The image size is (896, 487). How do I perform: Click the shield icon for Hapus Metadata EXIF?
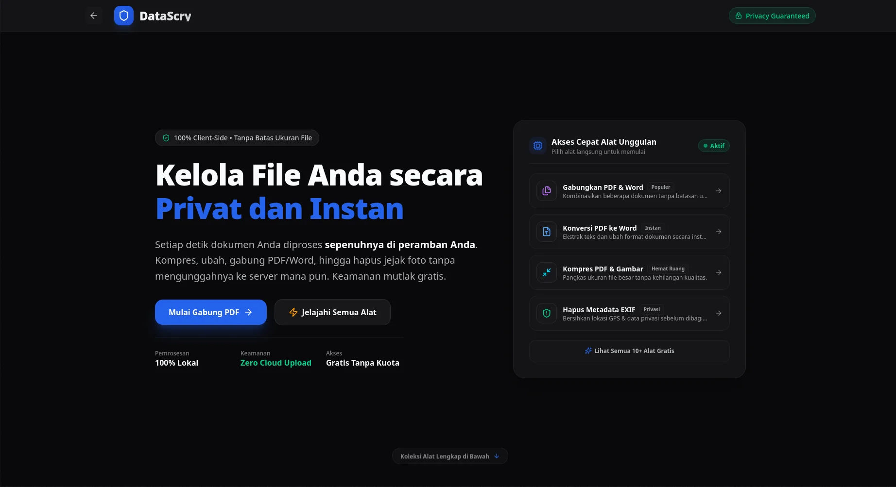(x=547, y=313)
